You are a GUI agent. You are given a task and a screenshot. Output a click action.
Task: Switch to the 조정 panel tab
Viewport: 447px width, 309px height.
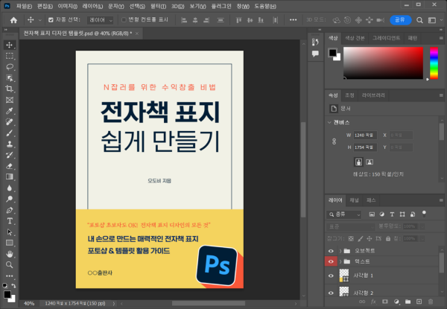click(349, 95)
